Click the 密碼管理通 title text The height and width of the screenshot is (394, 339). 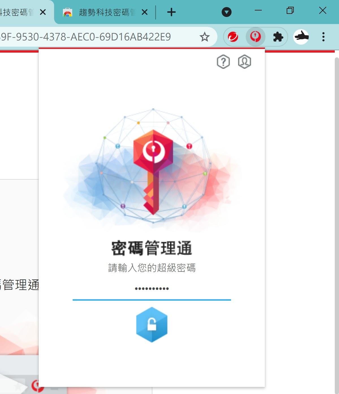pos(152,248)
